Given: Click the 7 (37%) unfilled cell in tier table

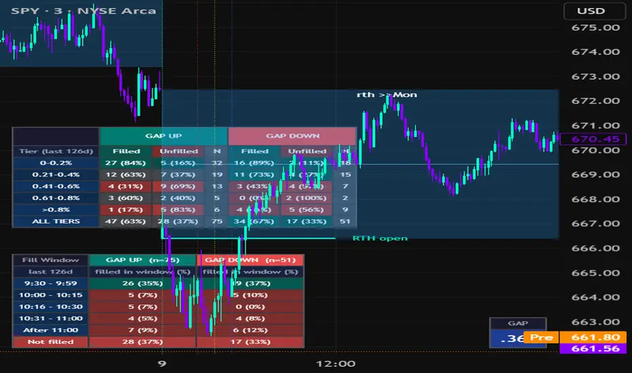Looking at the screenshot, I should 178,174.
